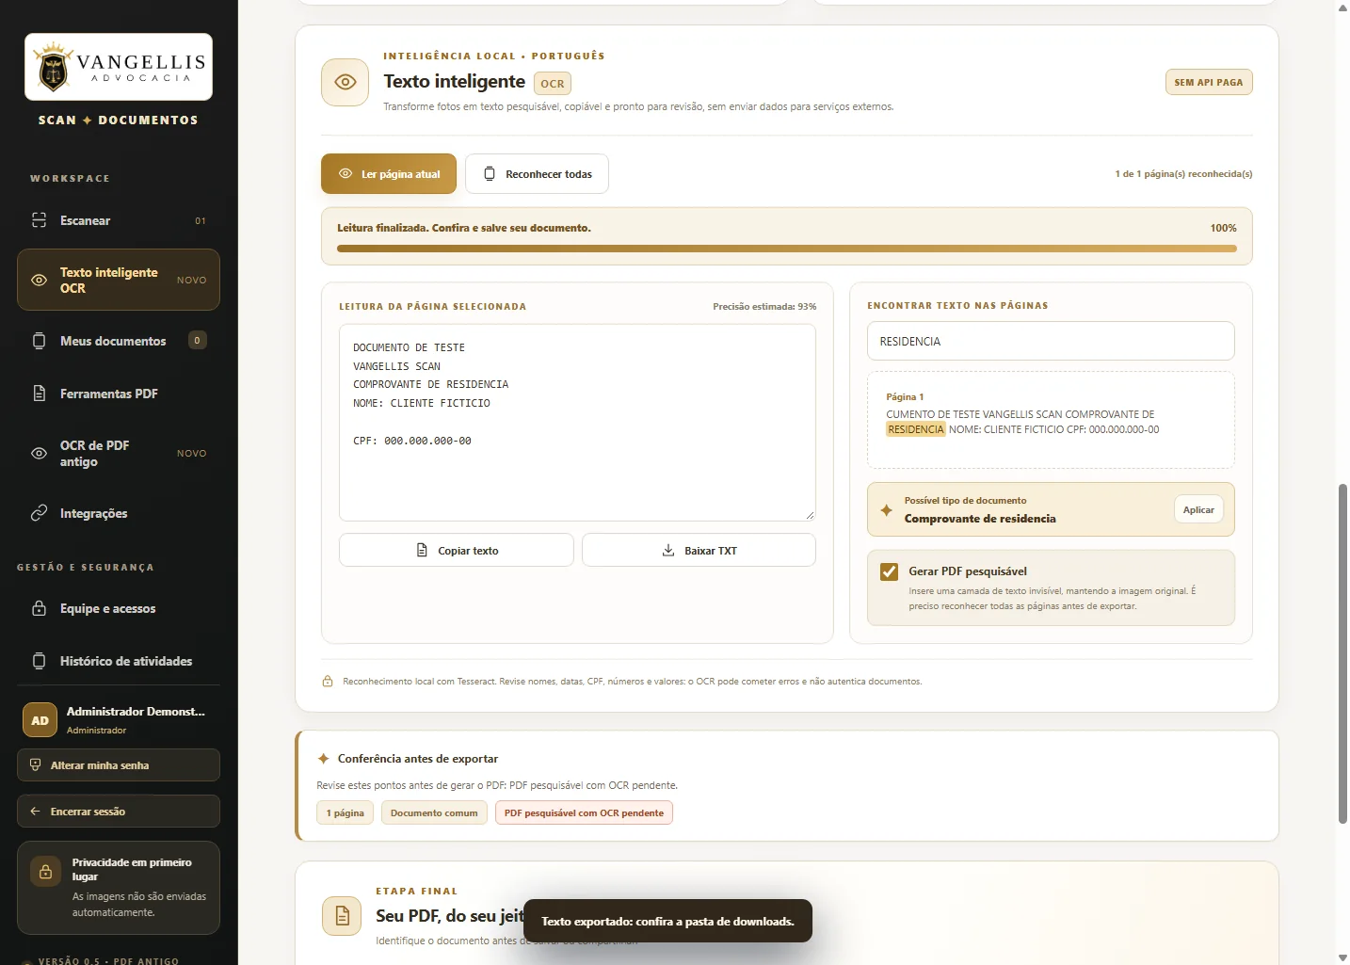
Task: Click the lock icon in Privacidade em primeiro lugar card
Action: pyautogui.click(x=45, y=872)
